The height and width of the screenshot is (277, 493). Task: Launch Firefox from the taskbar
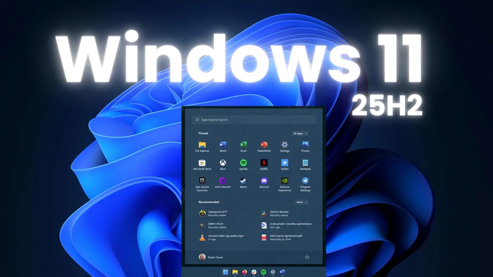coord(244,272)
